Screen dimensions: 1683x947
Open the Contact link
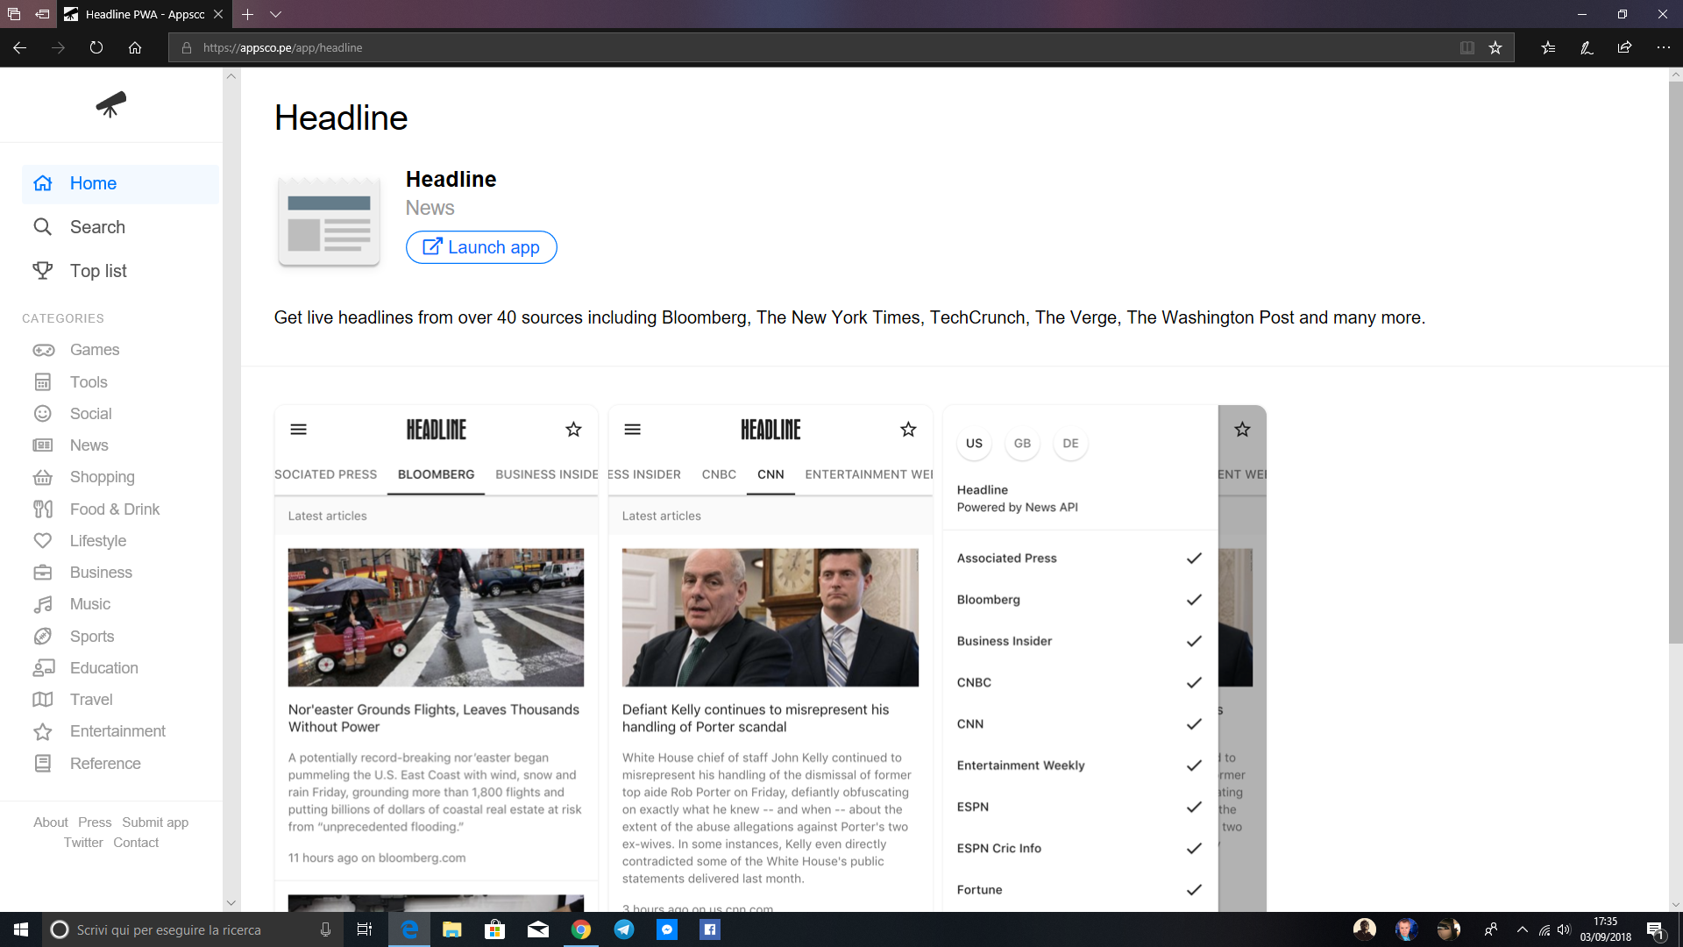(x=136, y=843)
